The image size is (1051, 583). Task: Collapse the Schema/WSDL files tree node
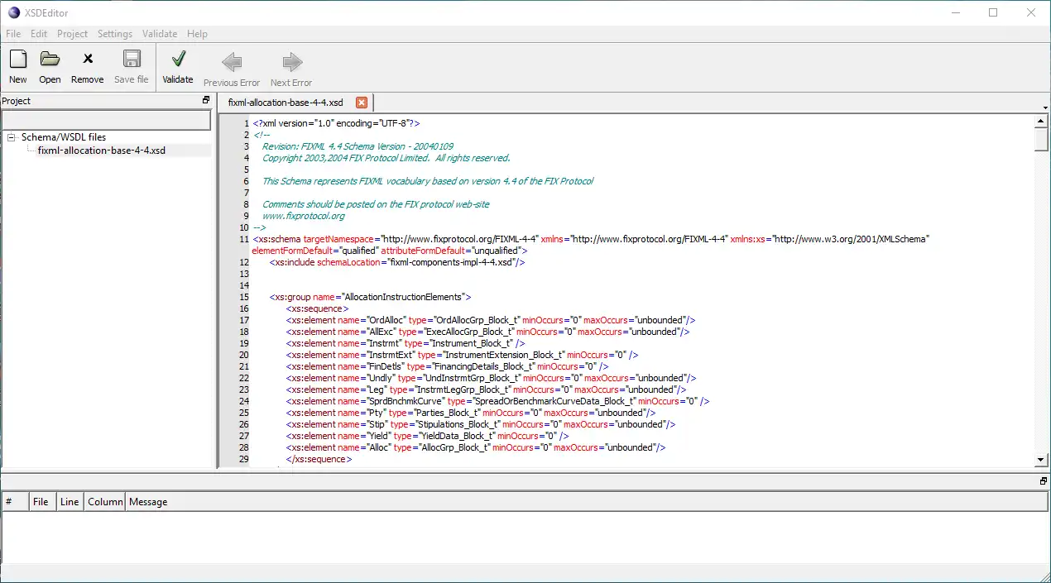[x=12, y=138]
